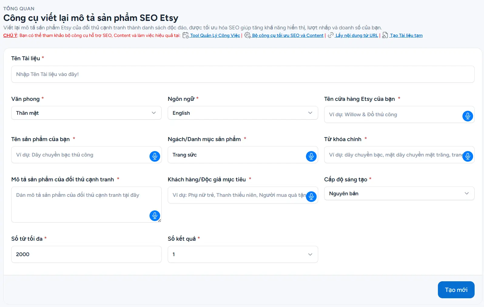Click microphone icon in Khách hàng mục tiêu field
The height and width of the screenshot is (307, 484).
point(311,196)
